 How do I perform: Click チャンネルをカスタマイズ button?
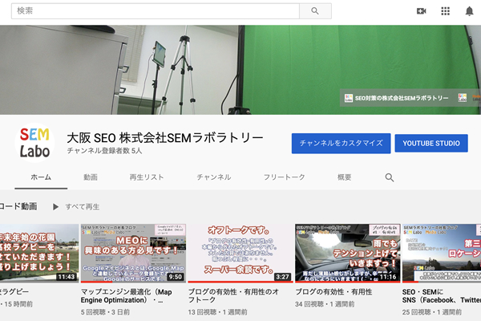342,143
